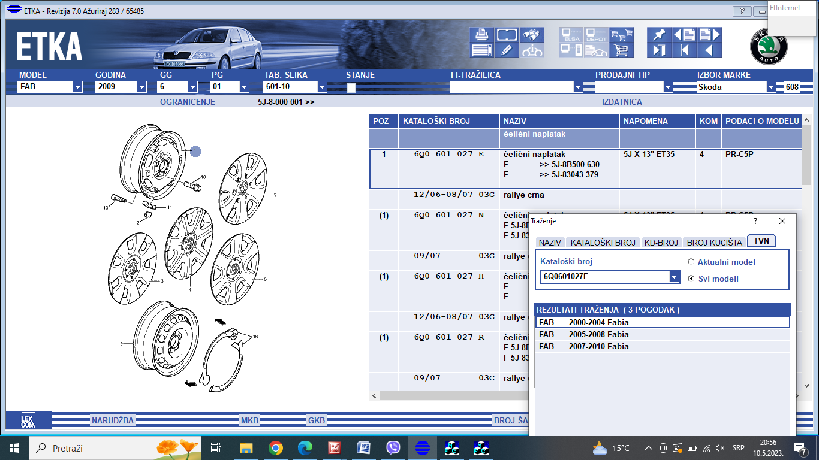Select the result row "2005-2008 Fabia"
Screen dimensions: 819x460
[663, 334]
